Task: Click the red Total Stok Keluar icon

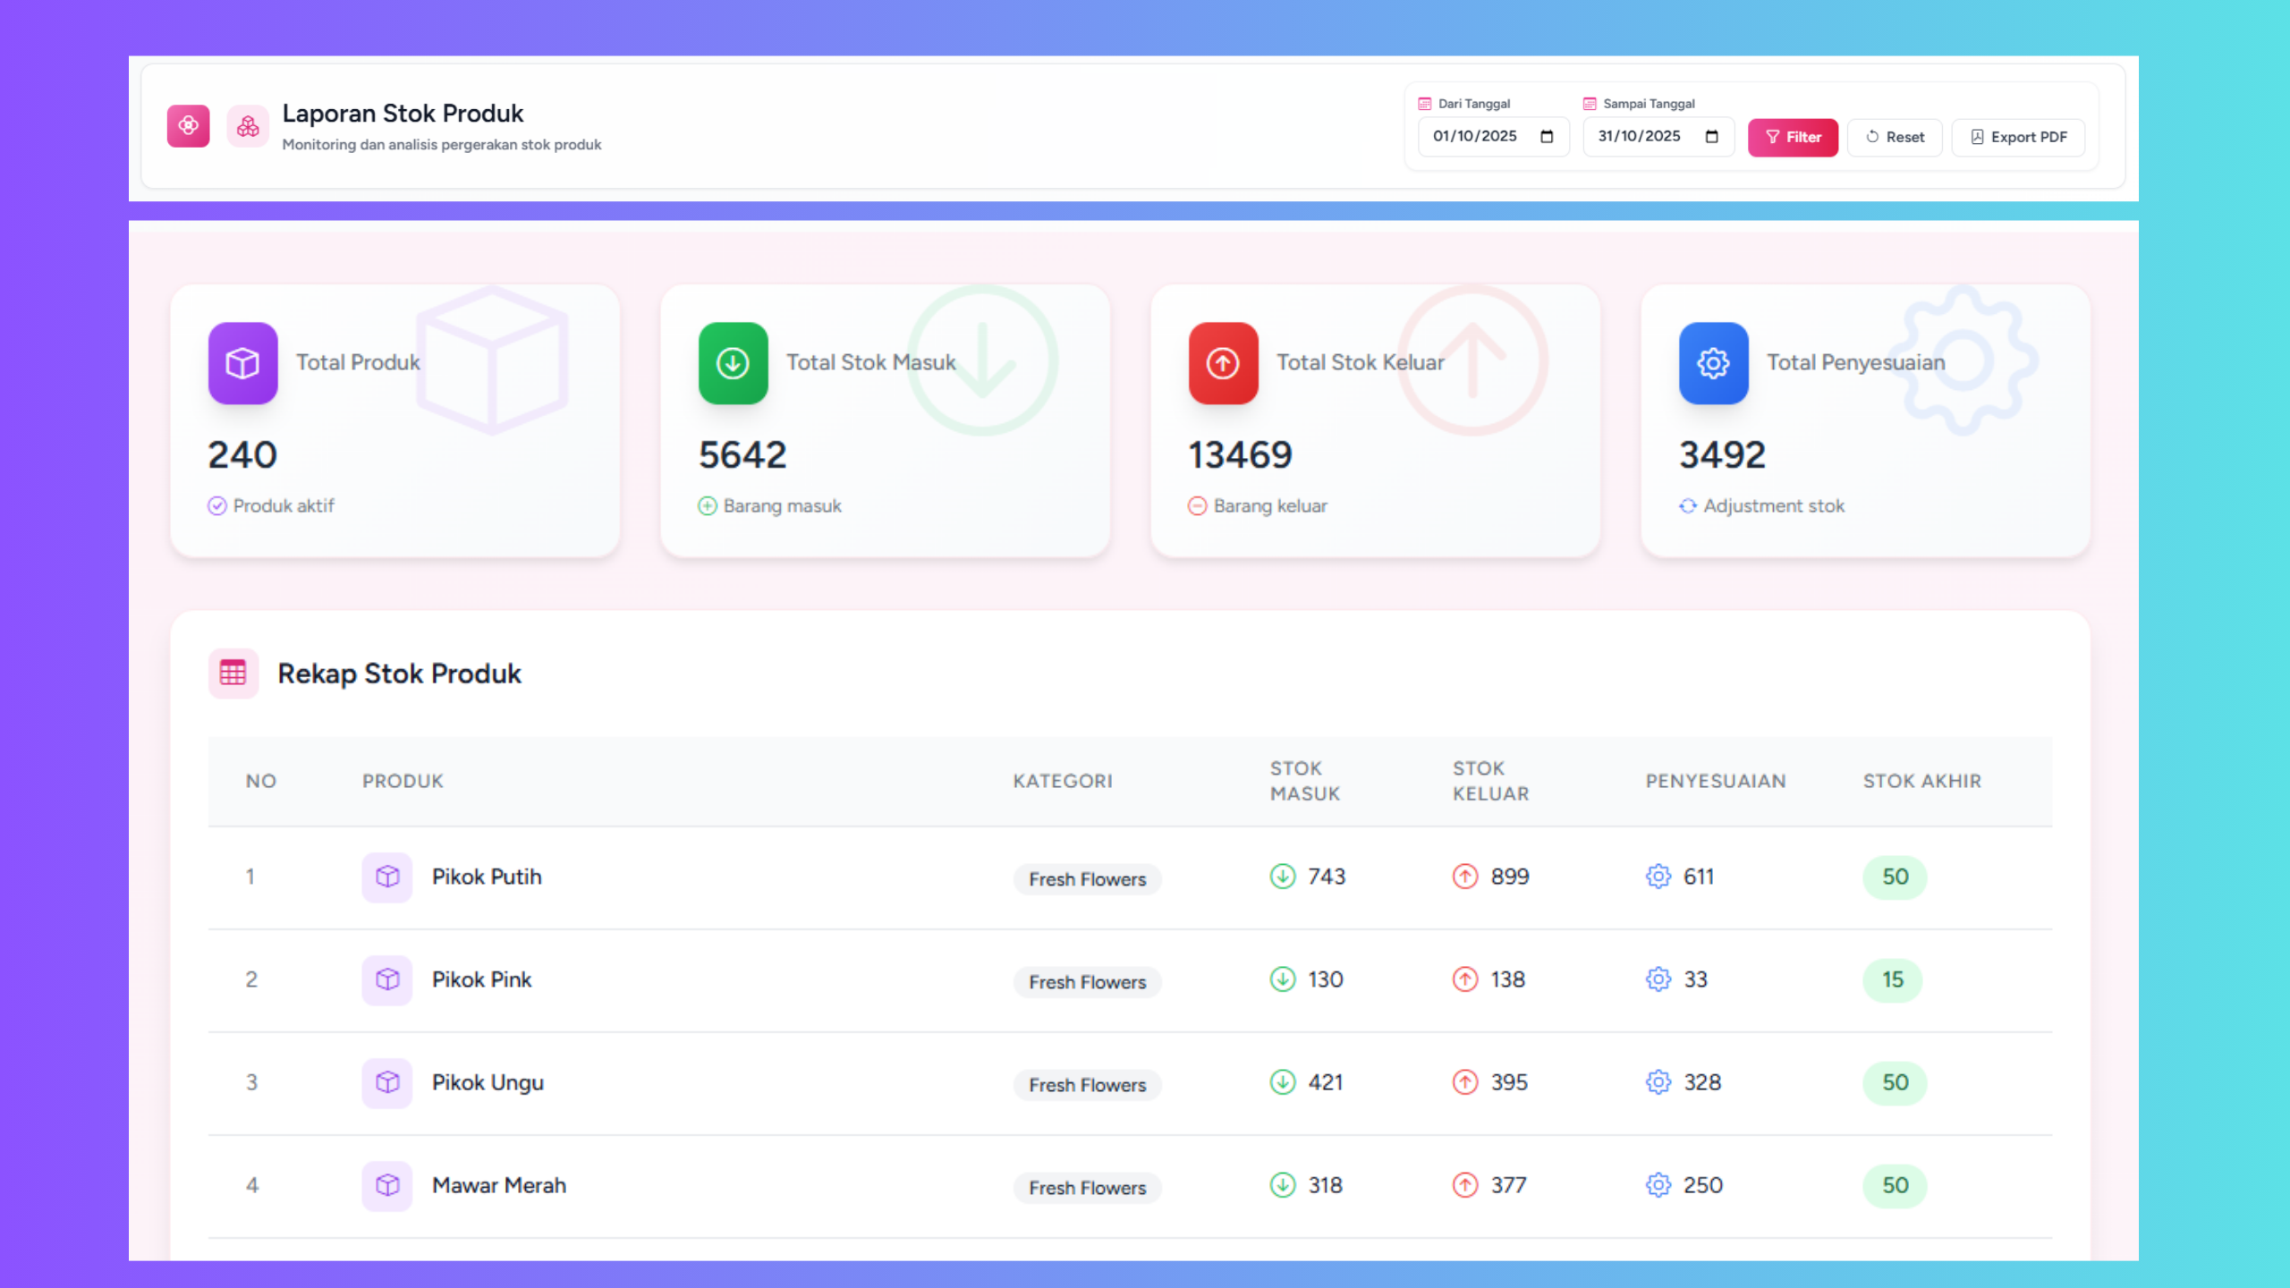Action: click(x=1223, y=363)
